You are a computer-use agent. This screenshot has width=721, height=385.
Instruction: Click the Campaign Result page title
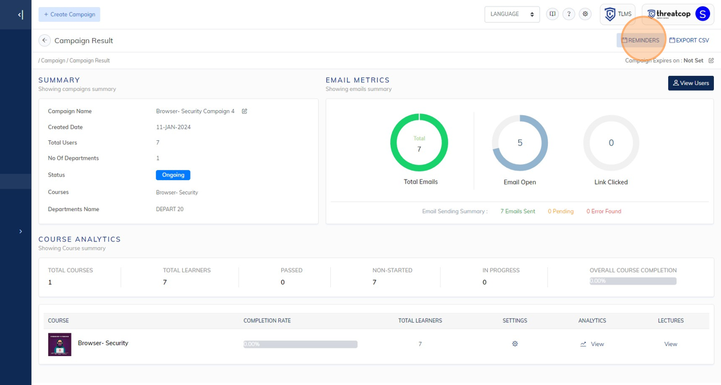(x=84, y=41)
